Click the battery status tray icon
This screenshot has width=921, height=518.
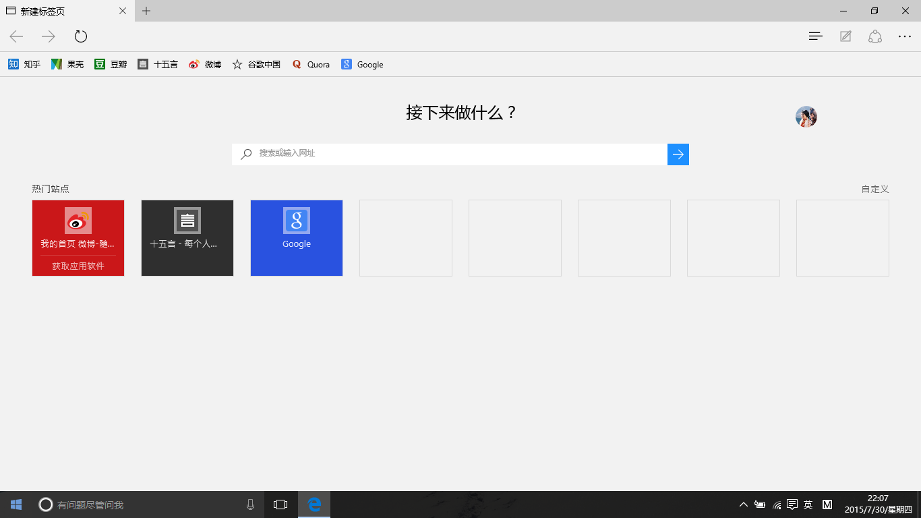(760, 505)
